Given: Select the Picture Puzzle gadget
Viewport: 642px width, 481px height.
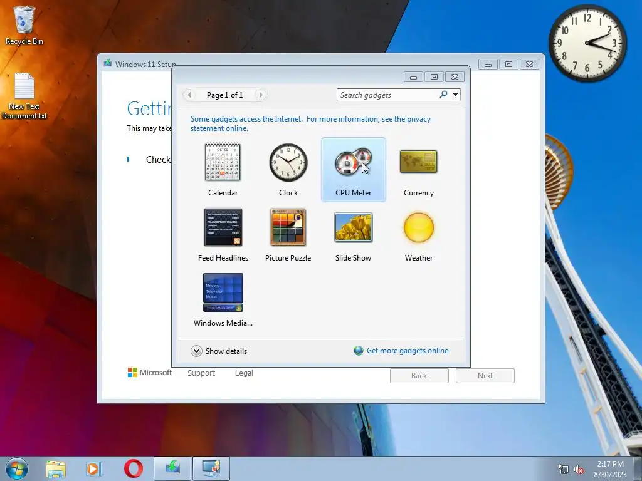Looking at the screenshot, I should 288,235.
